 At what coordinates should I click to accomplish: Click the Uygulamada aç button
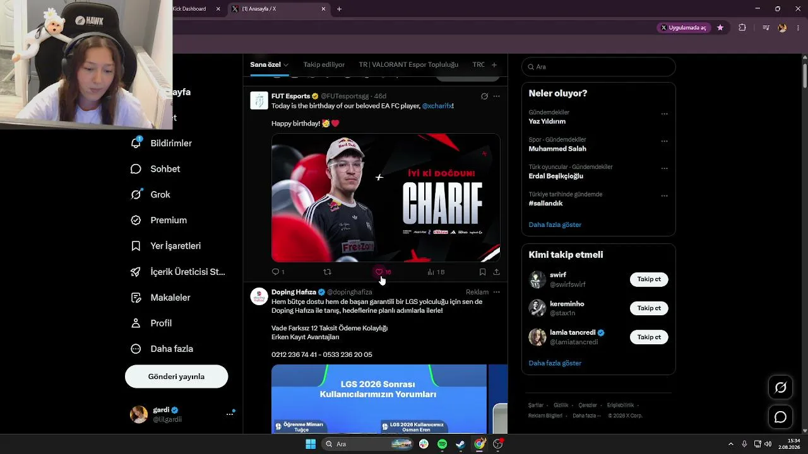[683, 28]
